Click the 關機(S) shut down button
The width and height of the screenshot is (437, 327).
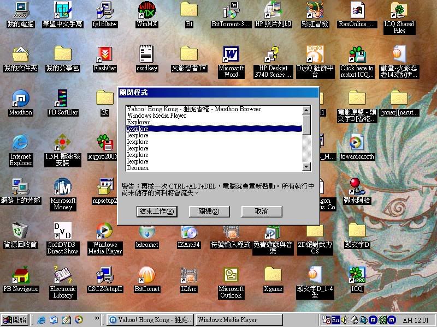click(x=209, y=211)
